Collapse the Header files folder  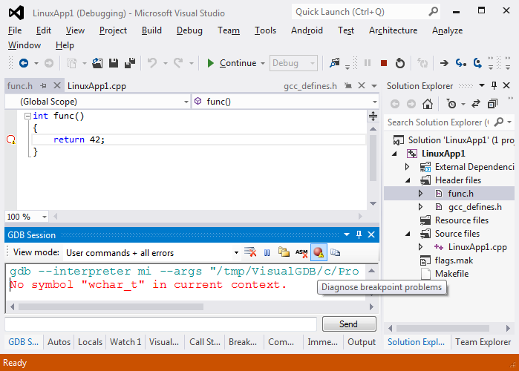pos(408,180)
